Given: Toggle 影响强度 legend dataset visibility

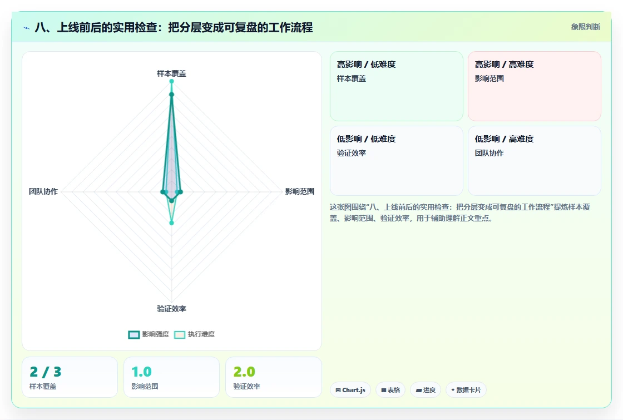Looking at the screenshot, I should click(149, 334).
